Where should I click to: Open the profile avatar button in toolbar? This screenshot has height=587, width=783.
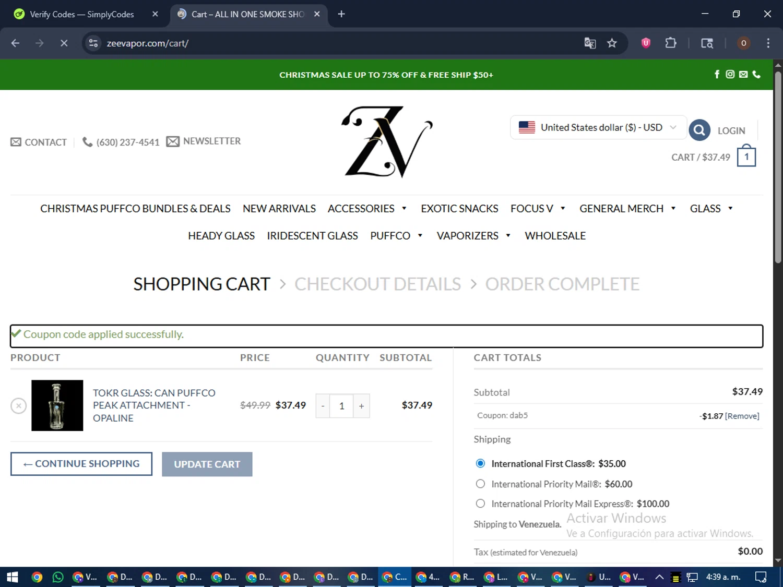(743, 43)
